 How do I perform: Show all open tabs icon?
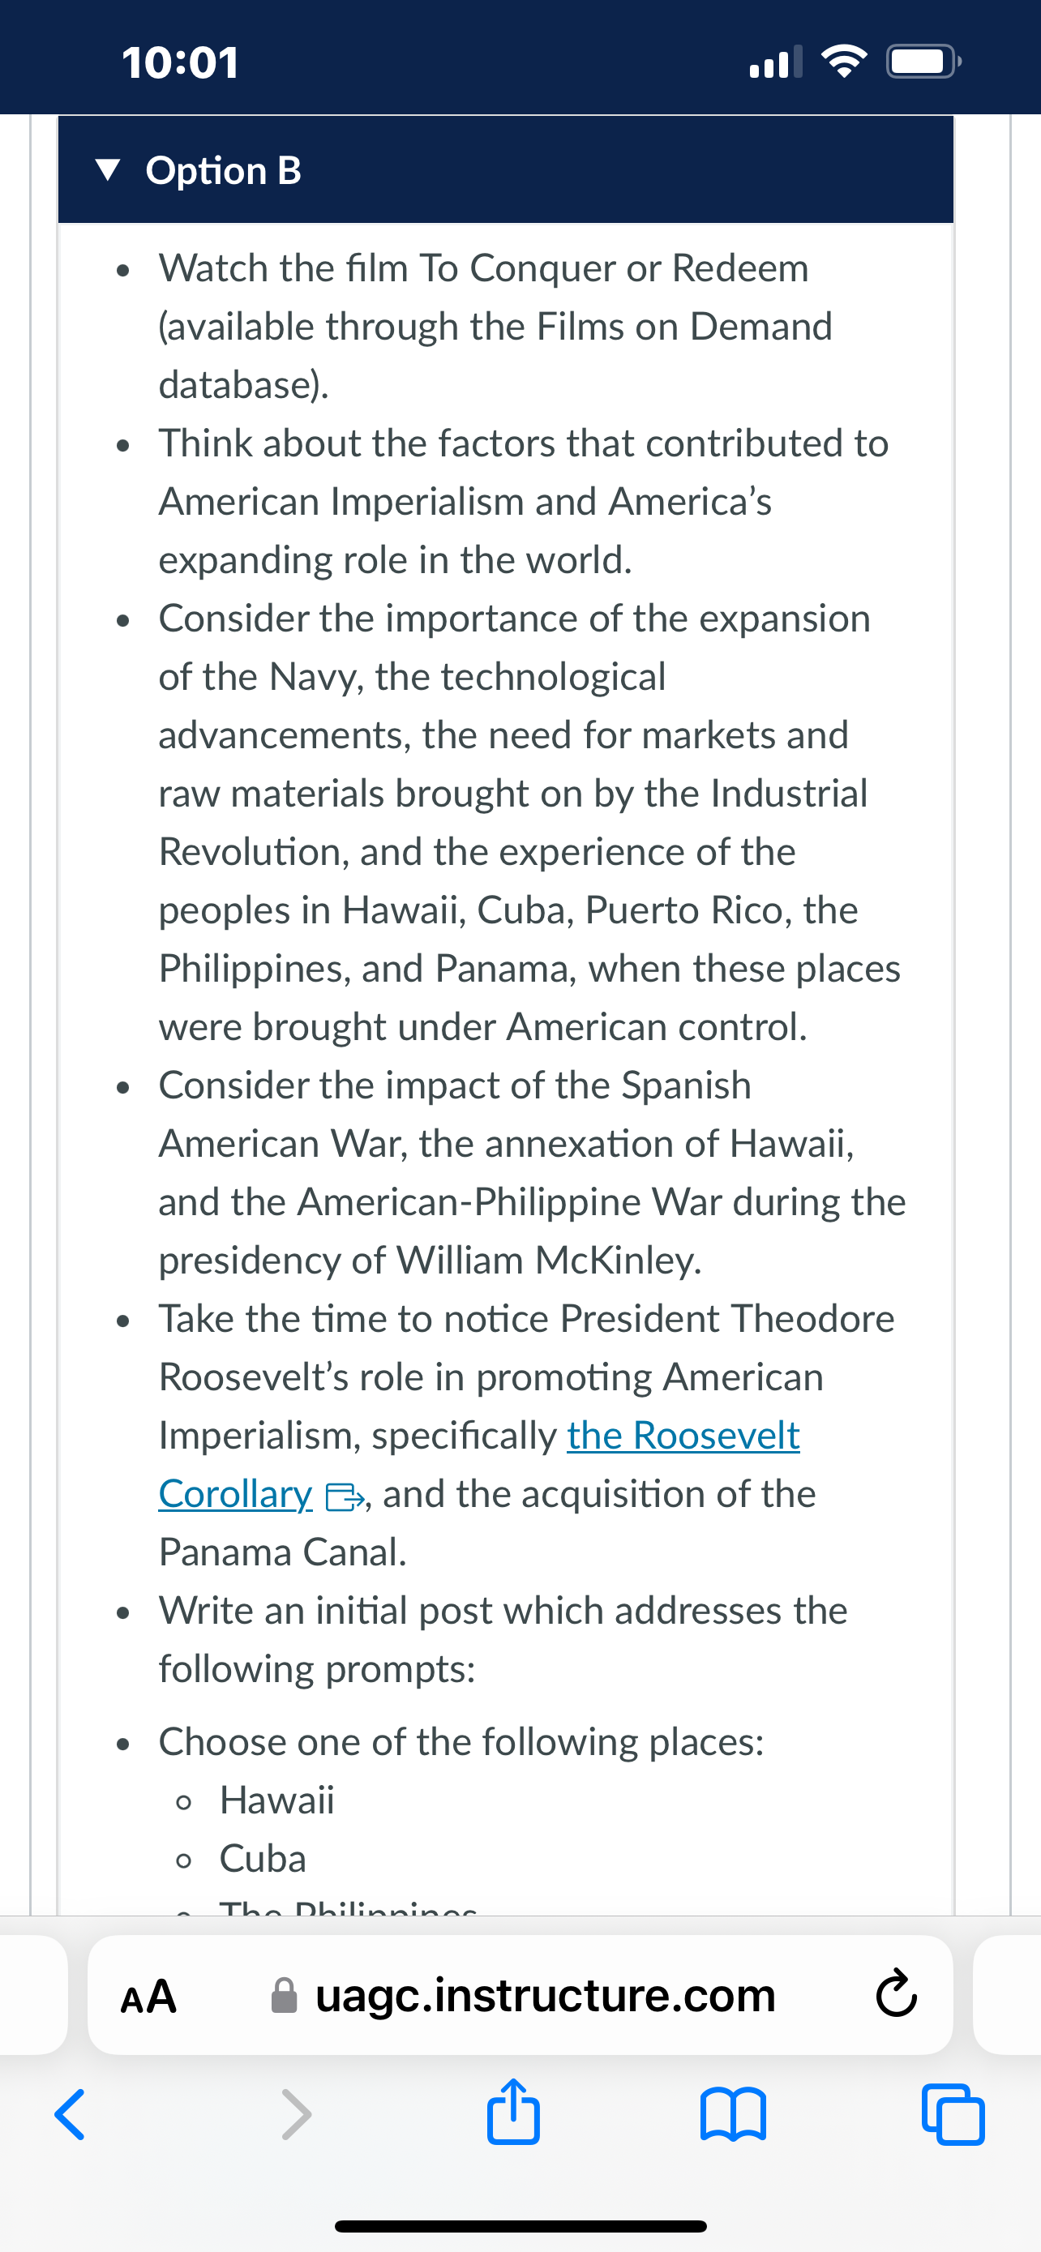tap(953, 2115)
